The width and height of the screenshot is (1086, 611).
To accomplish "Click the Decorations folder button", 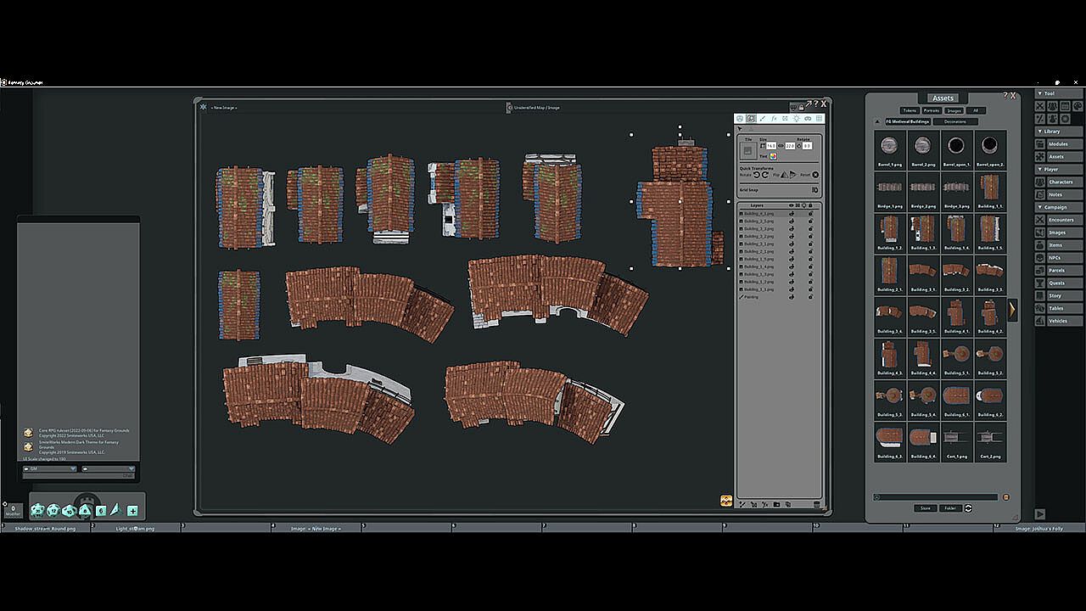I will [955, 121].
